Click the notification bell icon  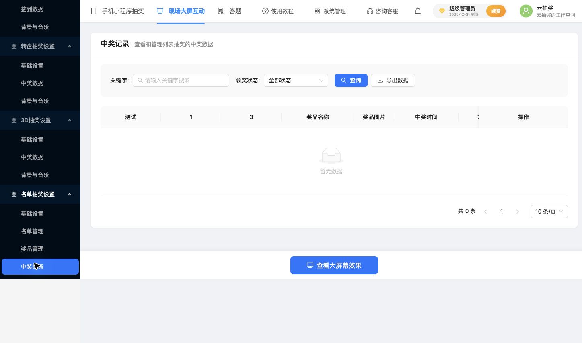pyautogui.click(x=418, y=11)
